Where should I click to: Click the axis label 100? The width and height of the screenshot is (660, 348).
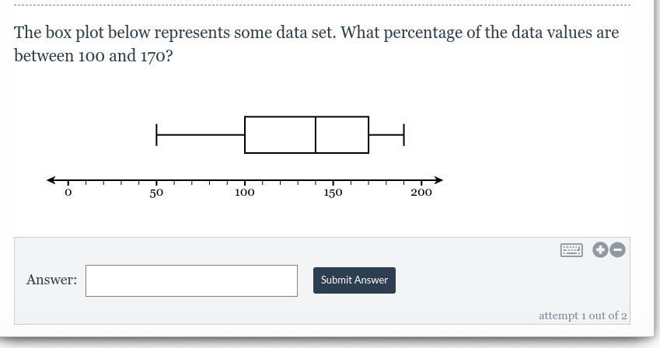click(x=245, y=193)
